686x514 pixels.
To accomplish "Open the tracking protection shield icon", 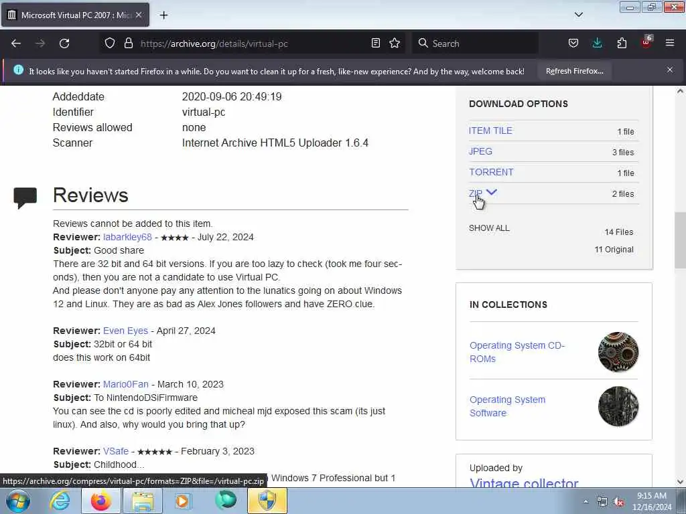I will point(110,44).
